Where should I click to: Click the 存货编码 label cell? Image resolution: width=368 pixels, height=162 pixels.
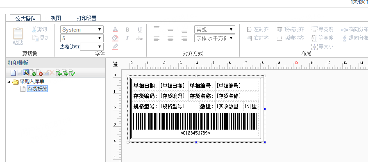tap(145, 96)
